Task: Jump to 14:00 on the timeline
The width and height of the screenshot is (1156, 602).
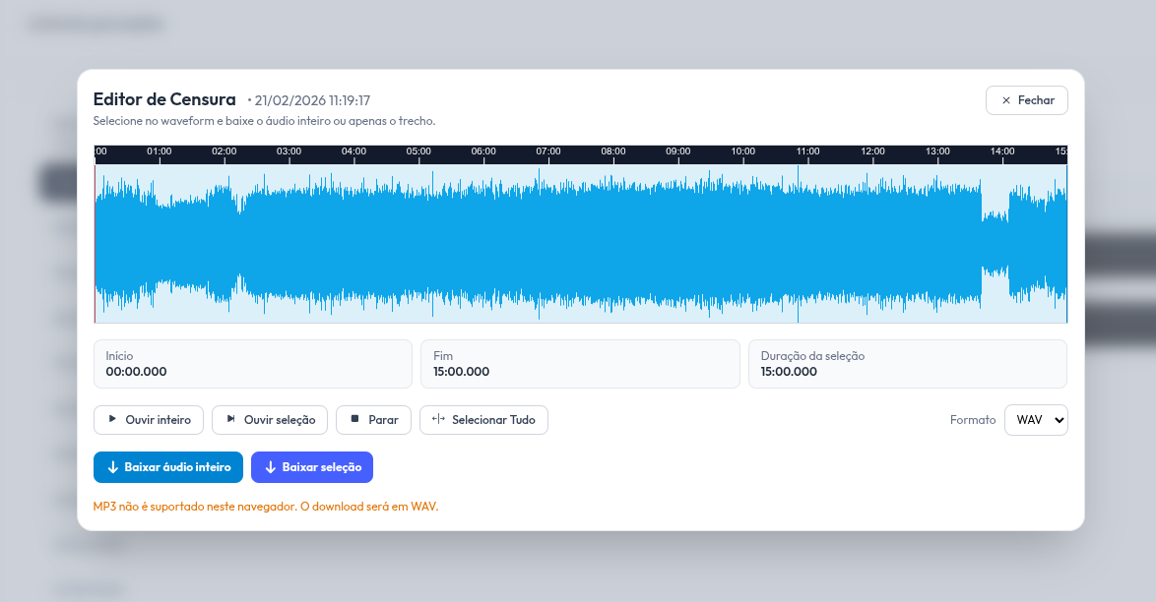Action: coord(1002,151)
